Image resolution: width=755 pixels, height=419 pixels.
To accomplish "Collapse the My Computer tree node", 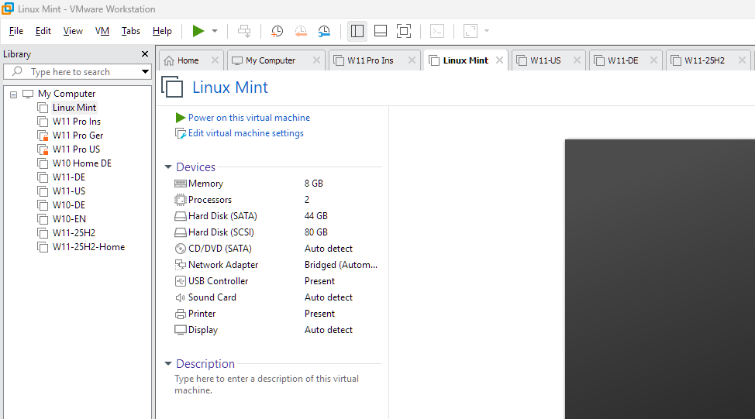I will [x=13, y=94].
